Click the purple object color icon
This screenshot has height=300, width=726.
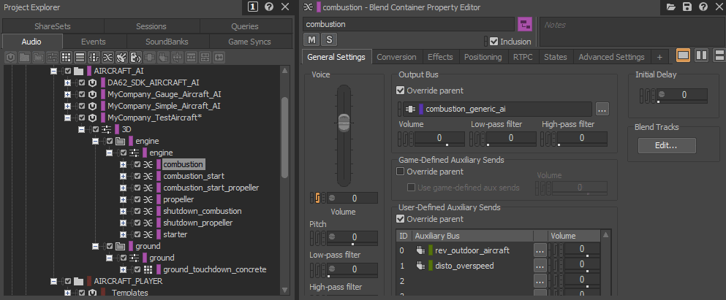point(524,25)
